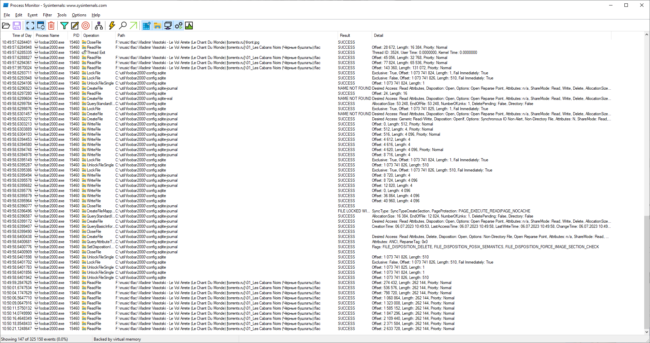650x343 pixels.
Task: Toggle Show Registry Activity
Action: pos(147,26)
